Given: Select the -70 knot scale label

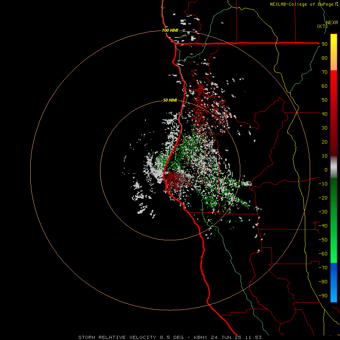Looking at the screenshot, I should pos(323,267).
